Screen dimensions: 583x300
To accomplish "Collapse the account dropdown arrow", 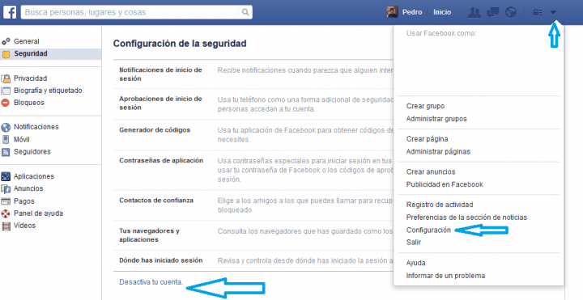I will 553,13.
